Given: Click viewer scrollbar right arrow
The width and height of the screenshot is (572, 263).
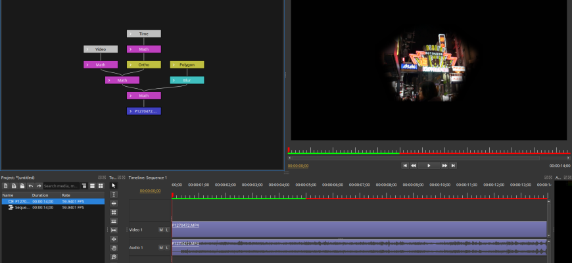Looking at the screenshot, I should tap(568, 158).
